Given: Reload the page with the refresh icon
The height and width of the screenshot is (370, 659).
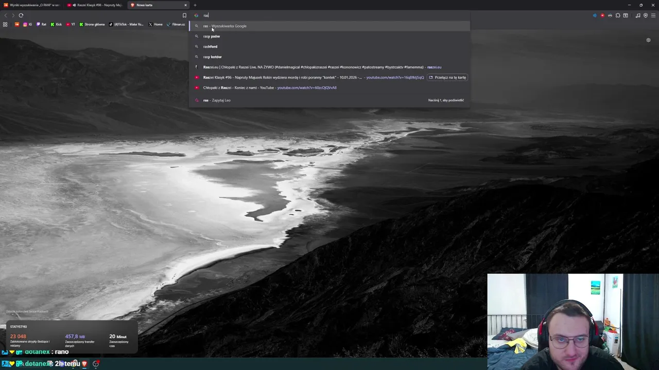Looking at the screenshot, I should [21, 15].
